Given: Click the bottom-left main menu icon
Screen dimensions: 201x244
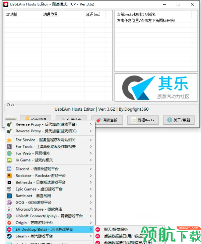Looking at the screenshot, I should 11,119.
